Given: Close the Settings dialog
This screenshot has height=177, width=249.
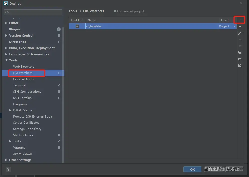Looking at the screenshot, I should pos(241,3).
